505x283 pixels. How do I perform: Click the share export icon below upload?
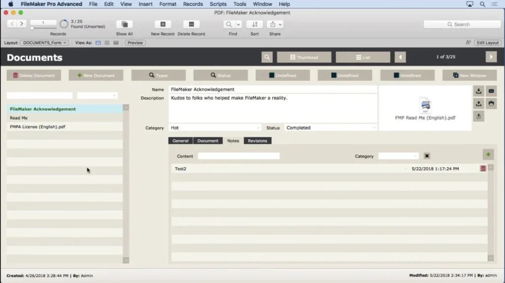tap(478, 116)
